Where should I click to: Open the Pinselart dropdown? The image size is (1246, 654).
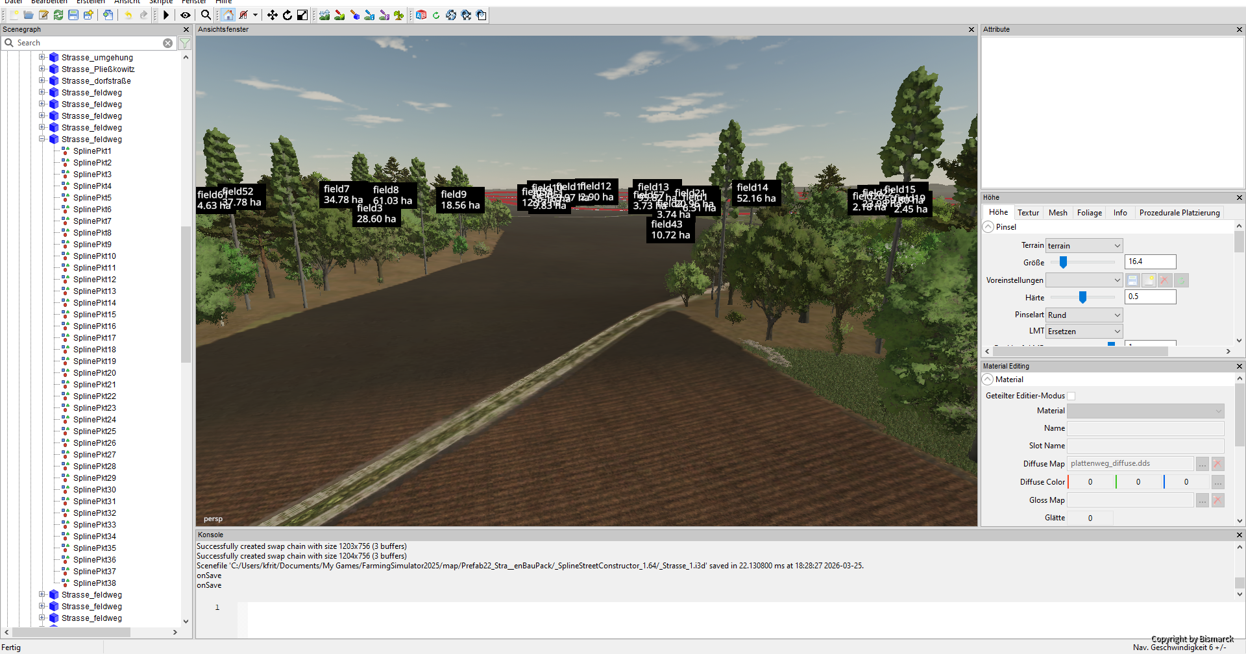click(x=1084, y=315)
